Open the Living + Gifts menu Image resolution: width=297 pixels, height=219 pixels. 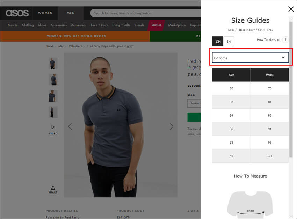click(x=121, y=25)
